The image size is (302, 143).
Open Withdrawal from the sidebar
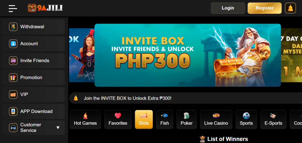point(34,27)
